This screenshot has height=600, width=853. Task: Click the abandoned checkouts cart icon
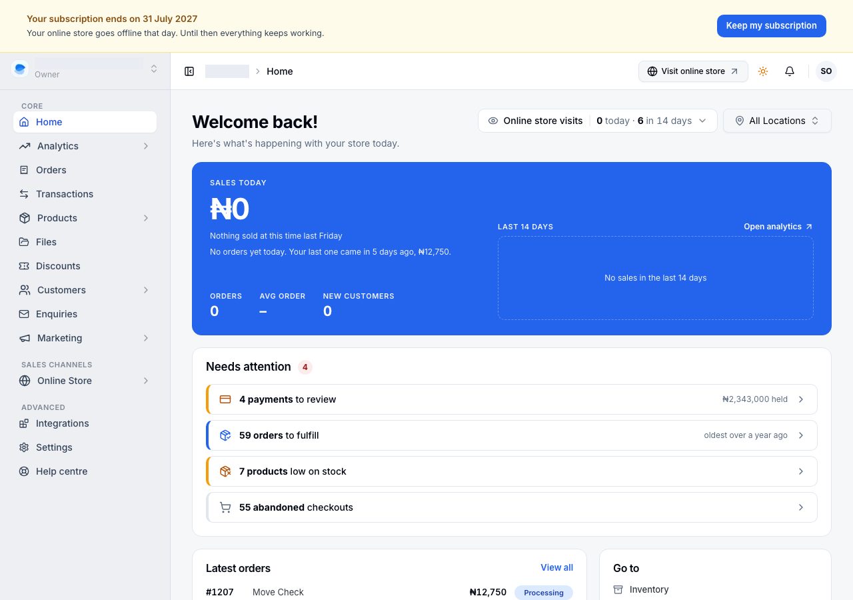tap(225, 507)
